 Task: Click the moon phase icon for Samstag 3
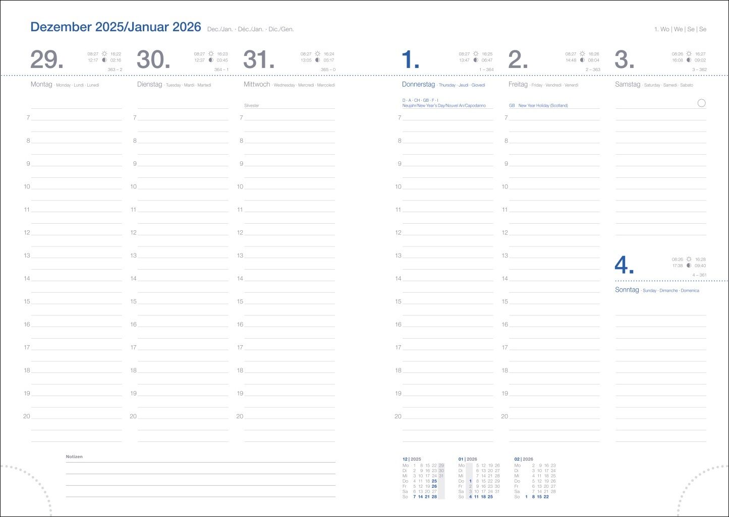click(689, 60)
